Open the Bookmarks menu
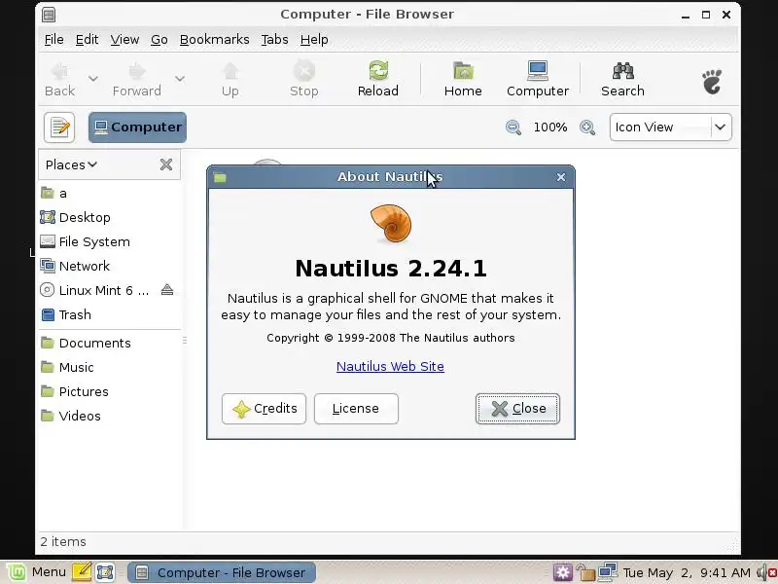The image size is (778, 584). [214, 40]
